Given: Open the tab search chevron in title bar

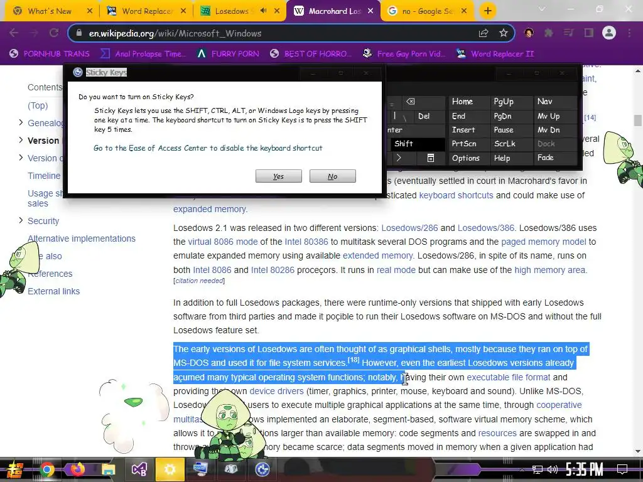Looking at the screenshot, I should pyautogui.click(x=542, y=9).
